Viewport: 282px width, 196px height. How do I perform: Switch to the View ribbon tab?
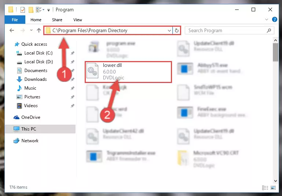(x=77, y=20)
